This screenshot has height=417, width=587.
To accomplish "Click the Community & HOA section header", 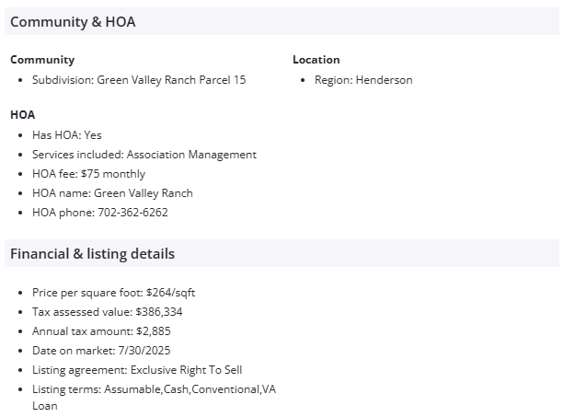I will coord(73,22).
